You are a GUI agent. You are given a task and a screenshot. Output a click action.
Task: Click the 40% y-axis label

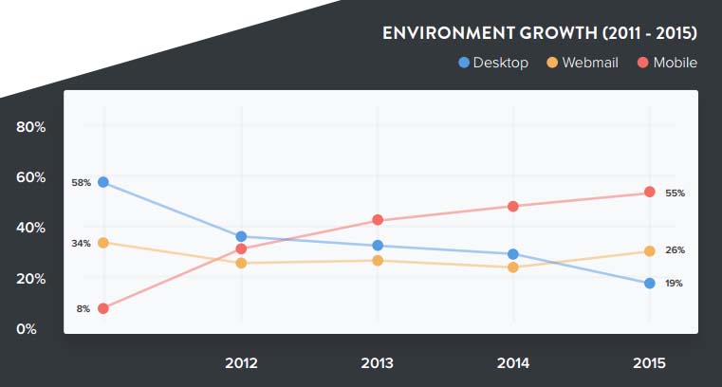(31, 228)
